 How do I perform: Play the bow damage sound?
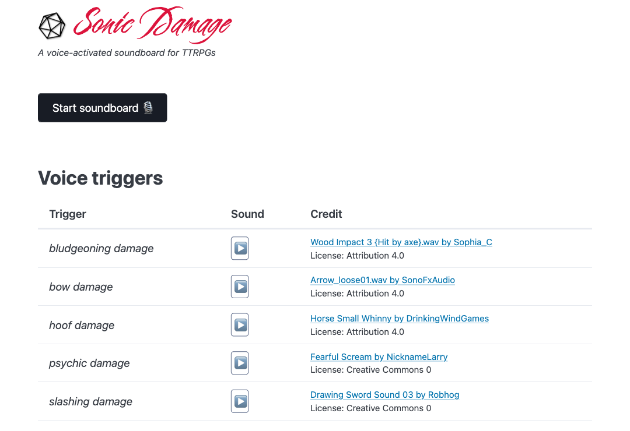click(240, 286)
